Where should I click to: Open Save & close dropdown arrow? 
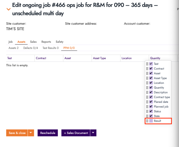pos(31,133)
